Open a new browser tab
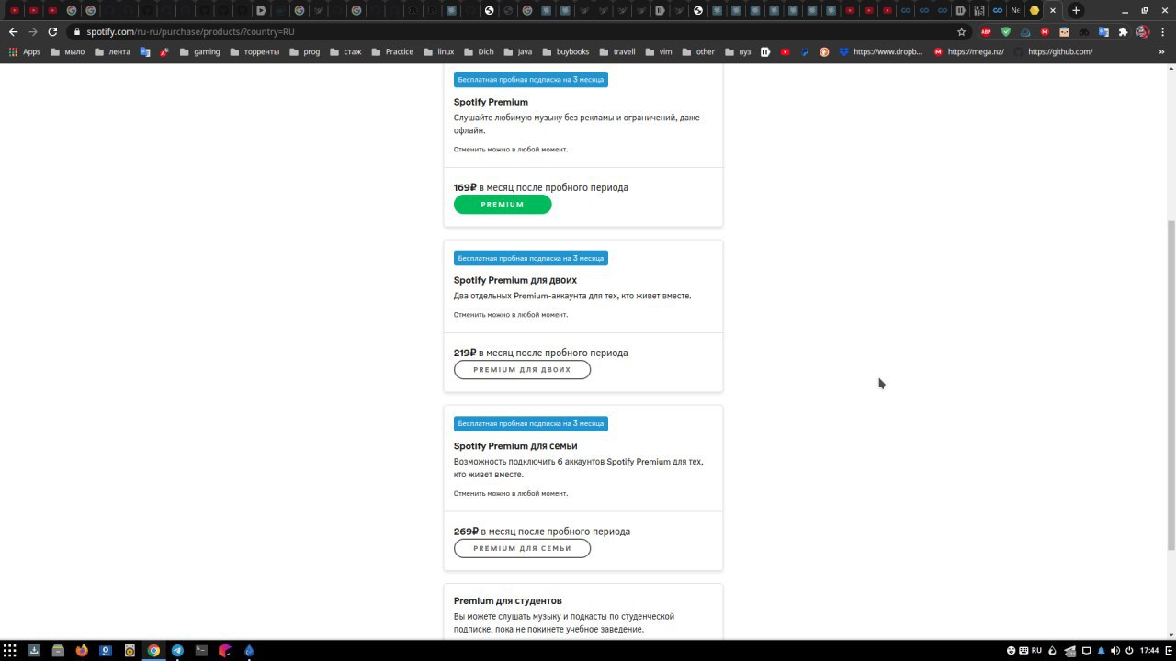This screenshot has width=1176, height=661. pyautogui.click(x=1076, y=10)
